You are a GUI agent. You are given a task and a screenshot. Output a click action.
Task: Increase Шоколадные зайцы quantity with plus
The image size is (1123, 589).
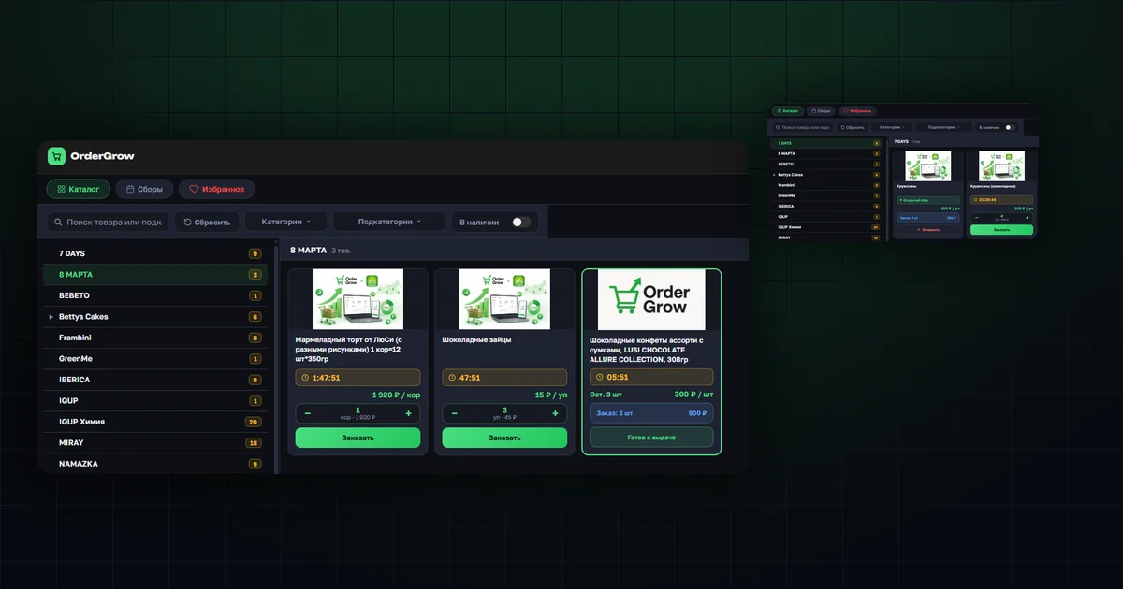coord(555,413)
